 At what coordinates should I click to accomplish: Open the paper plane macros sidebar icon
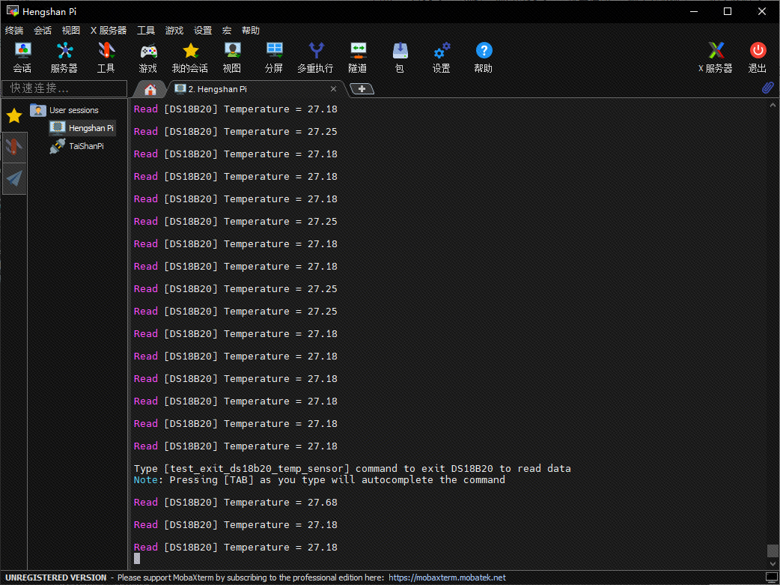(14, 178)
